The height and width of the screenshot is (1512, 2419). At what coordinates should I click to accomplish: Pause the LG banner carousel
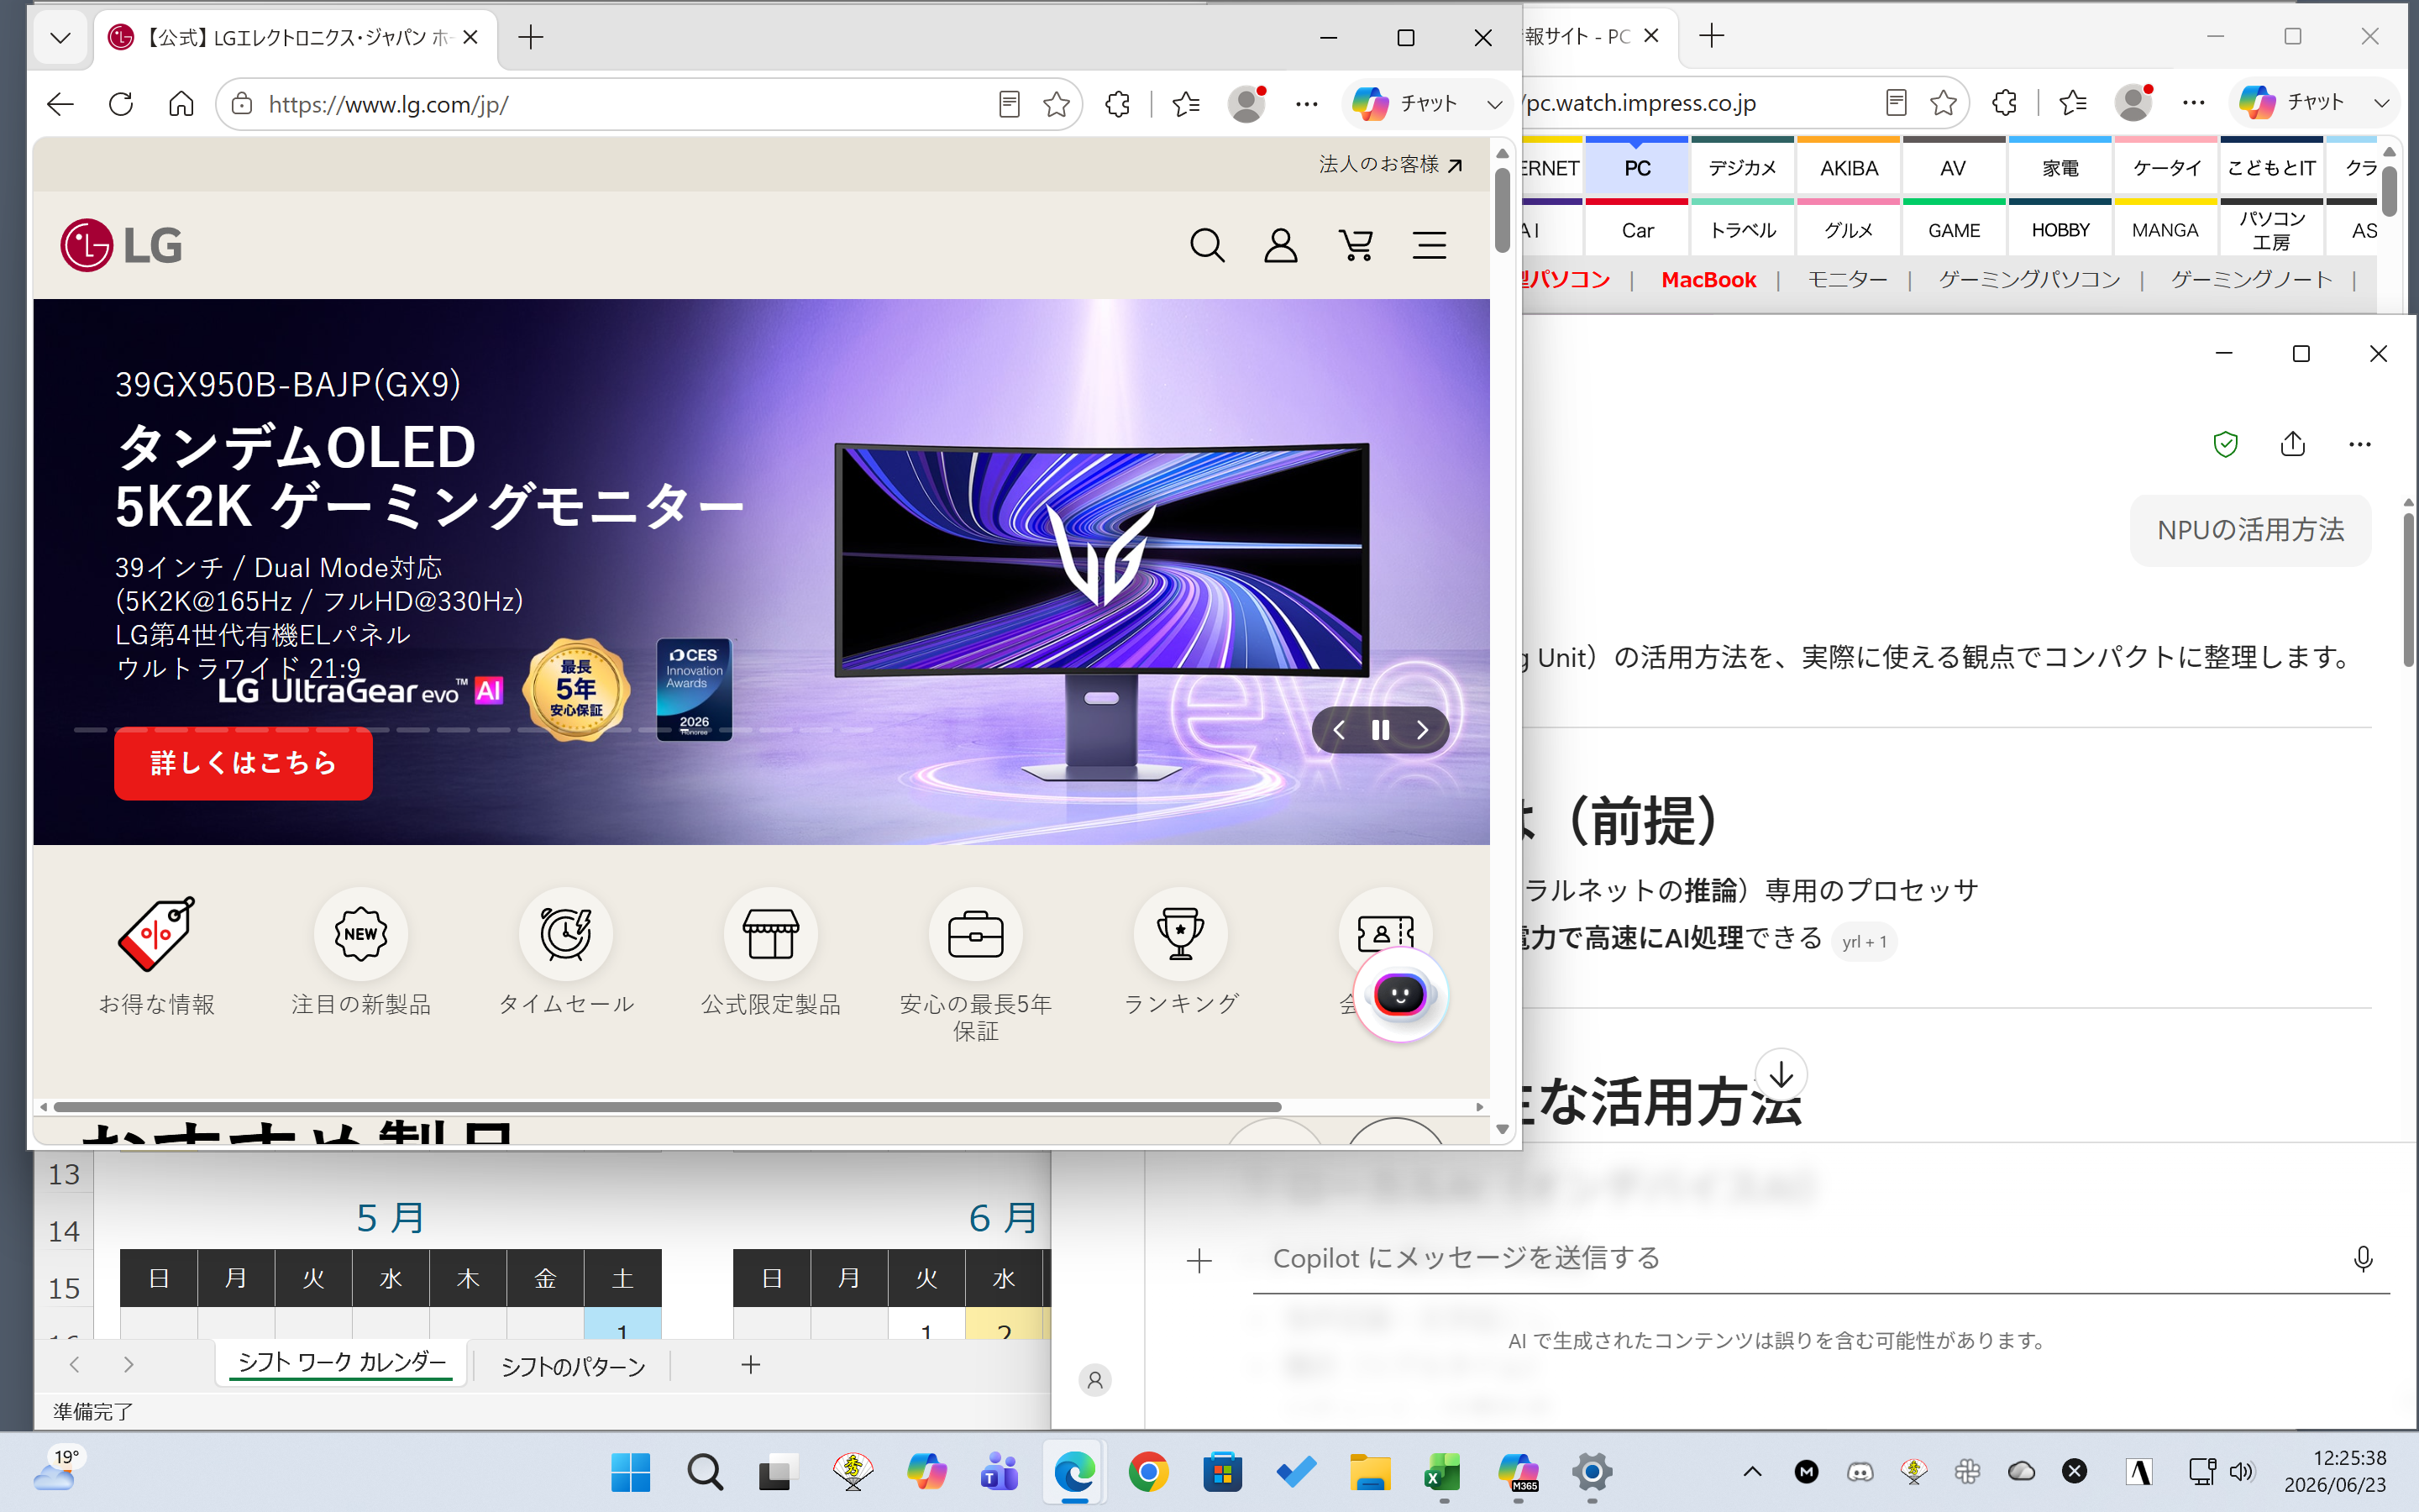pyautogui.click(x=1381, y=730)
